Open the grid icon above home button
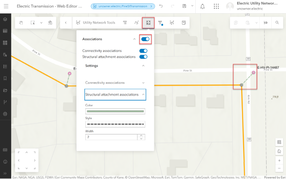The width and height of the screenshot is (286, 179). point(279,142)
